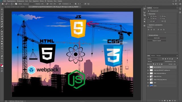182x102 pixels.
Task: Toggle visibility of second layer from top
Action: point(148,70)
